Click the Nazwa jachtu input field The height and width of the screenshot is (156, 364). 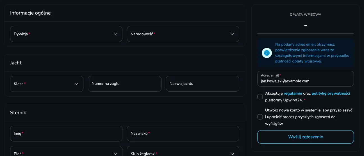pyautogui.click(x=203, y=84)
